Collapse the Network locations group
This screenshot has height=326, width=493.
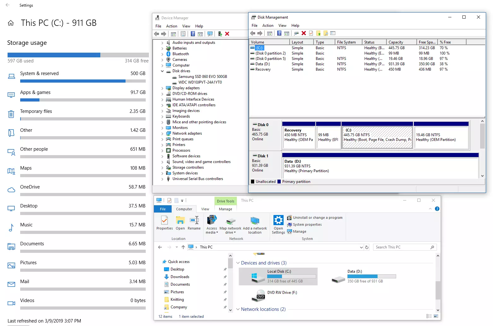[238, 309]
